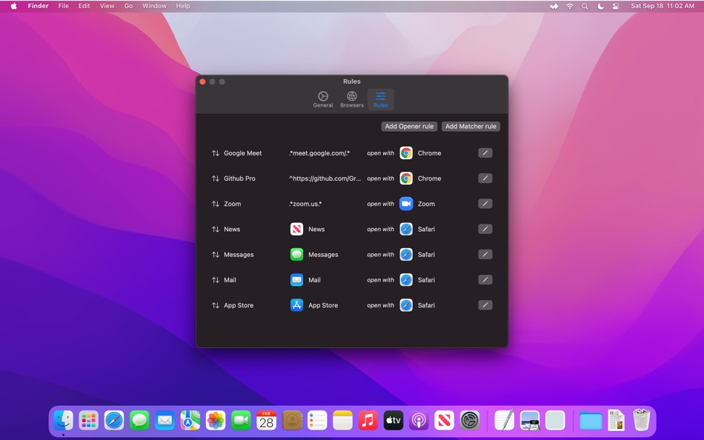This screenshot has height=440, width=704.
Task: Click the Safari icon in the App Store row
Action: tap(406, 305)
